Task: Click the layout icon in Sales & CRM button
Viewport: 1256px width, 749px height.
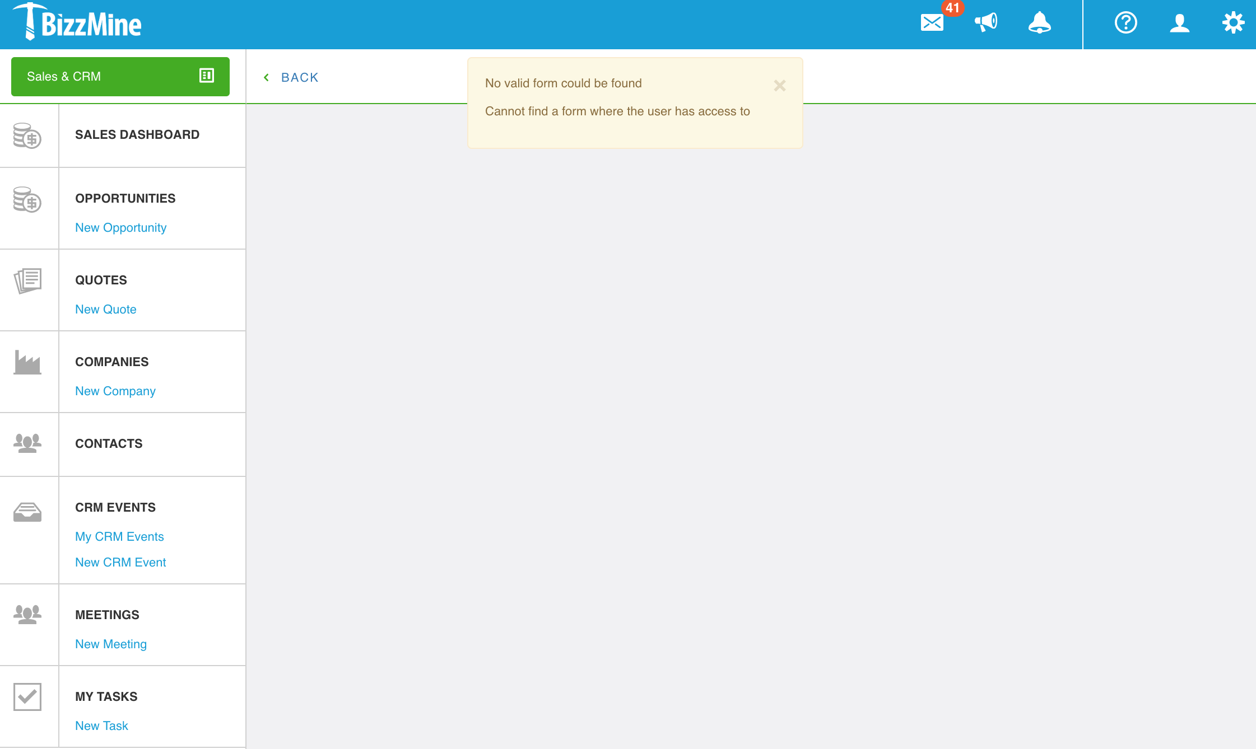Action: tap(207, 76)
